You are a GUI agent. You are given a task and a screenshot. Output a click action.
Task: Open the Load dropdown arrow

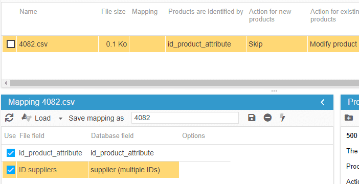[x=60, y=118]
